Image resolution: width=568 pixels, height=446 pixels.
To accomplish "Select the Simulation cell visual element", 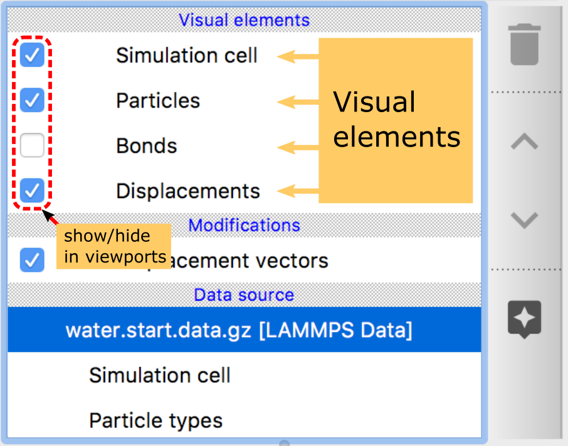I will click(x=187, y=56).
